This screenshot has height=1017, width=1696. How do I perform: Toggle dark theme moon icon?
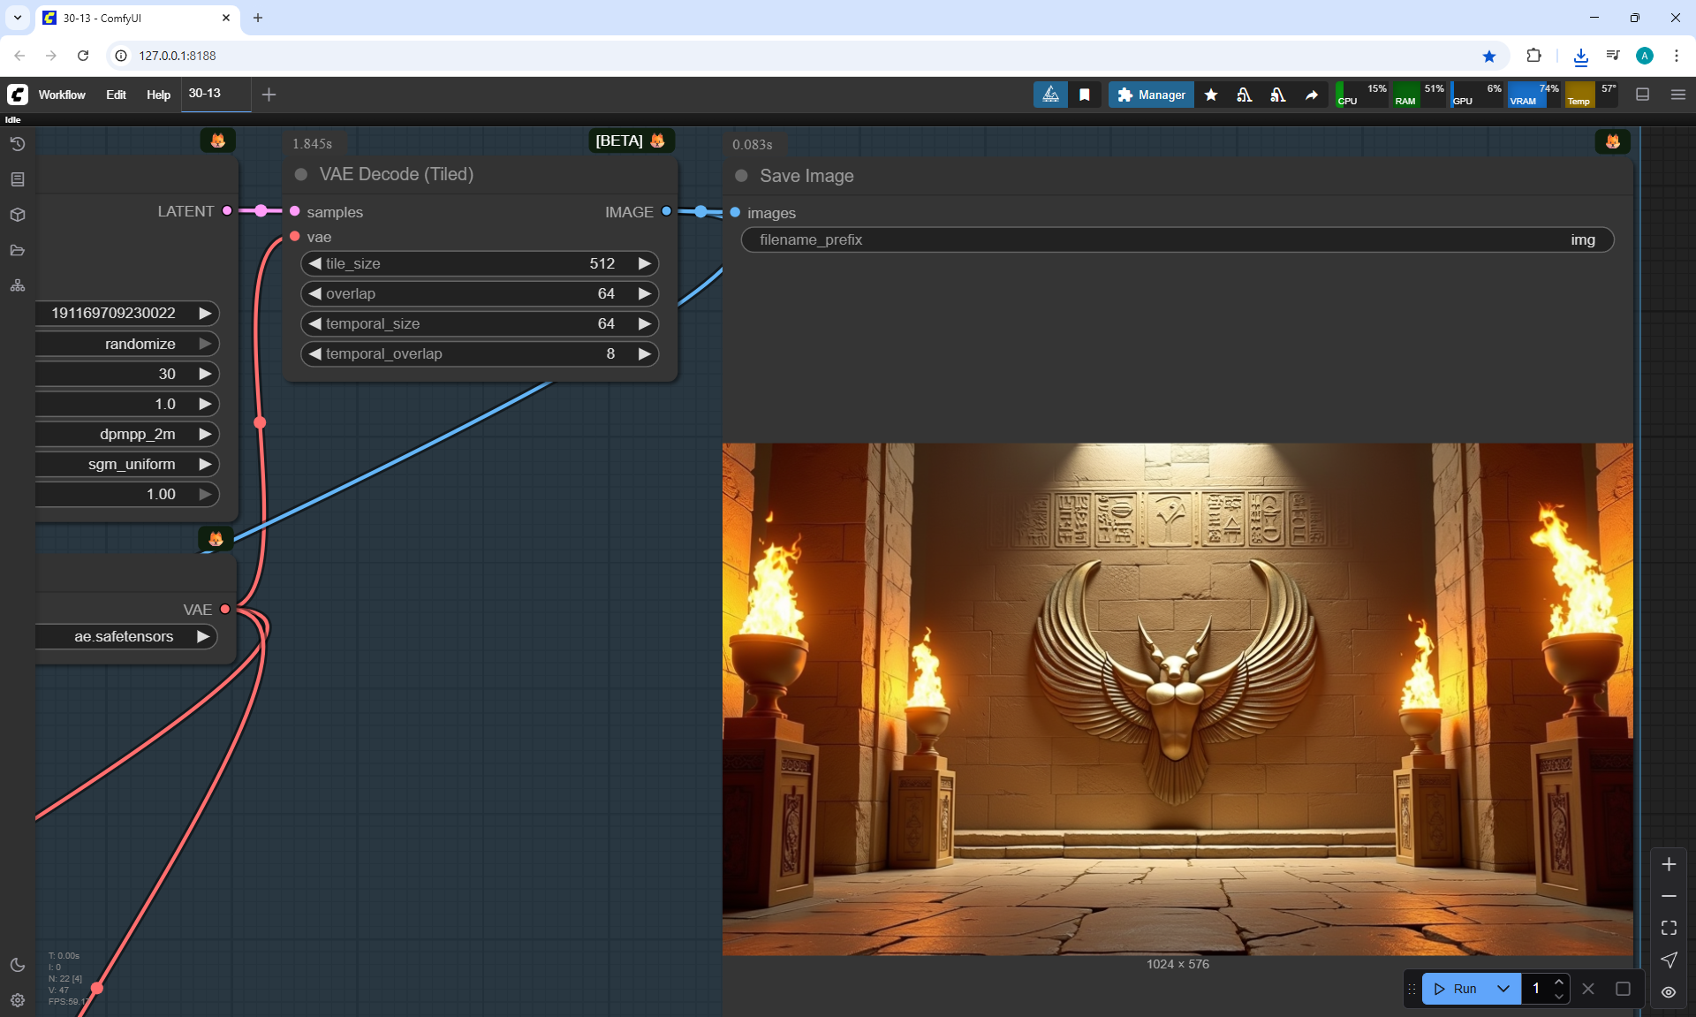click(x=18, y=965)
